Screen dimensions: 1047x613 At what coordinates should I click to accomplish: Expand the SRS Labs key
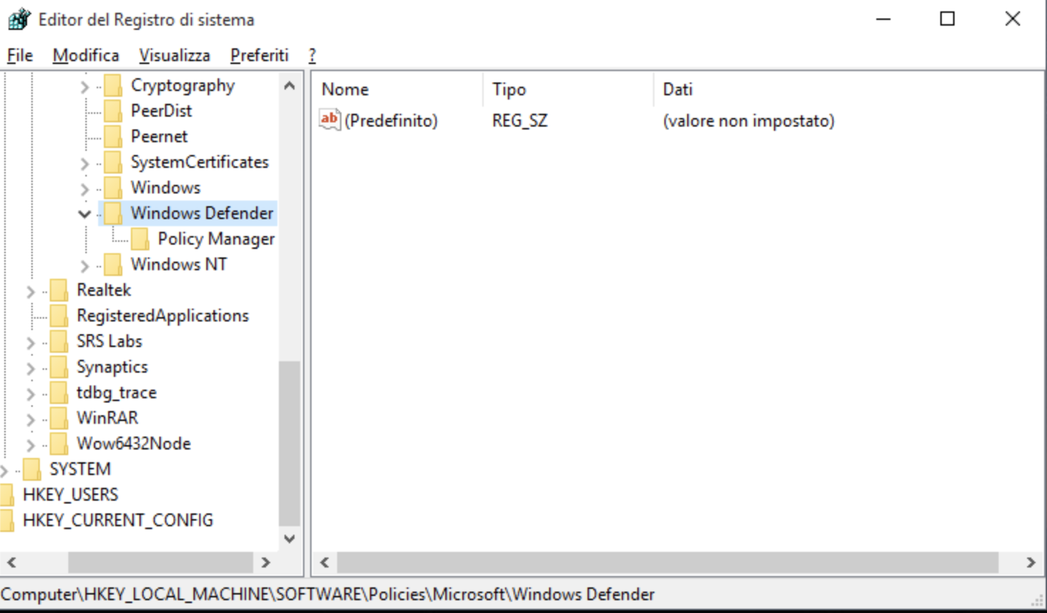(31, 343)
